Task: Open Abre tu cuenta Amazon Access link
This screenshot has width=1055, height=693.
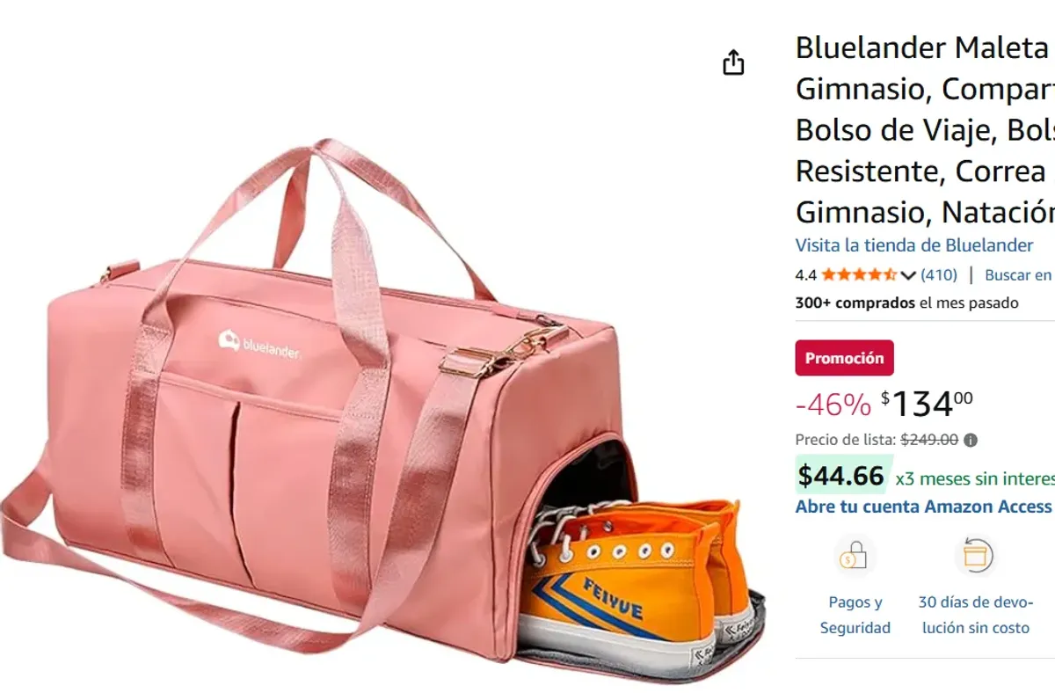Action: tap(923, 507)
